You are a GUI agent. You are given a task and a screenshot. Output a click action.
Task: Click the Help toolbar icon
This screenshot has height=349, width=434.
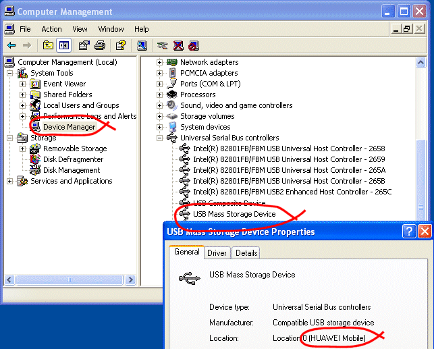point(120,45)
